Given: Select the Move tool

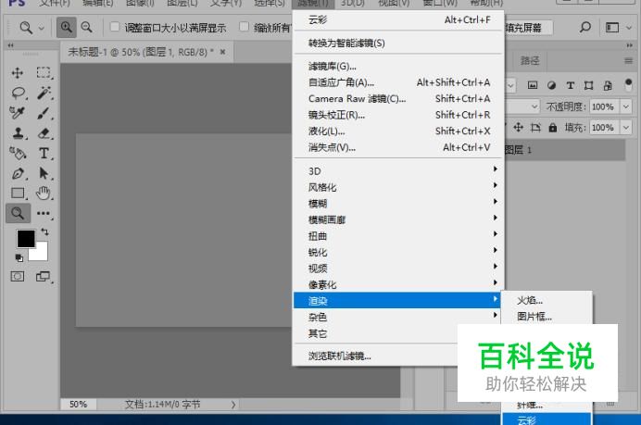Looking at the screenshot, I should (18, 73).
